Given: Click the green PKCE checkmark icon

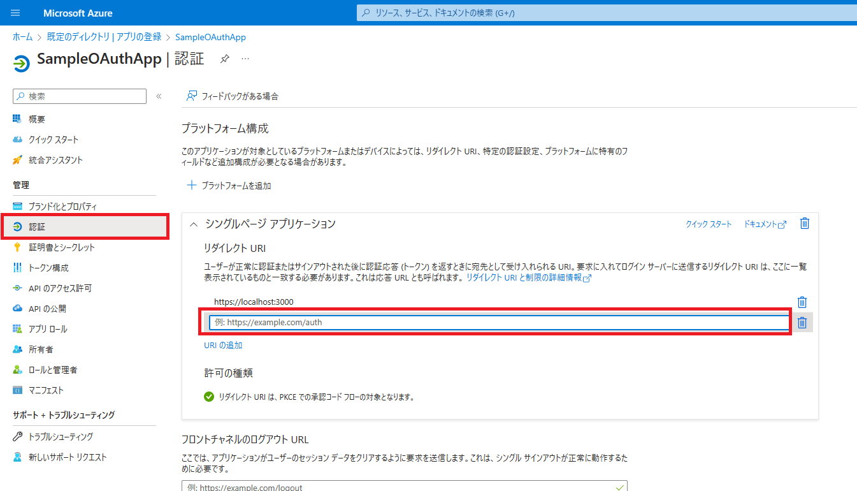Looking at the screenshot, I should pyautogui.click(x=209, y=397).
